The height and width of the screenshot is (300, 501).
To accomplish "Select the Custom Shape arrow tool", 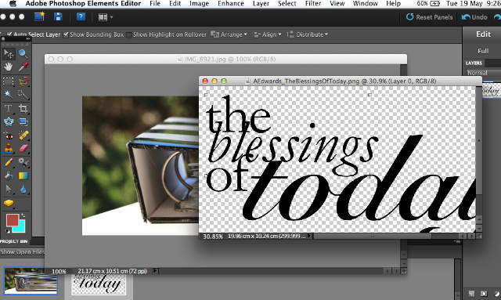I will click(x=9, y=189).
